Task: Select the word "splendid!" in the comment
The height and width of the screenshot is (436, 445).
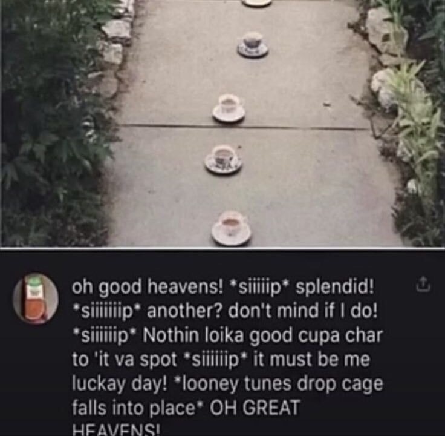Action: click(x=335, y=288)
